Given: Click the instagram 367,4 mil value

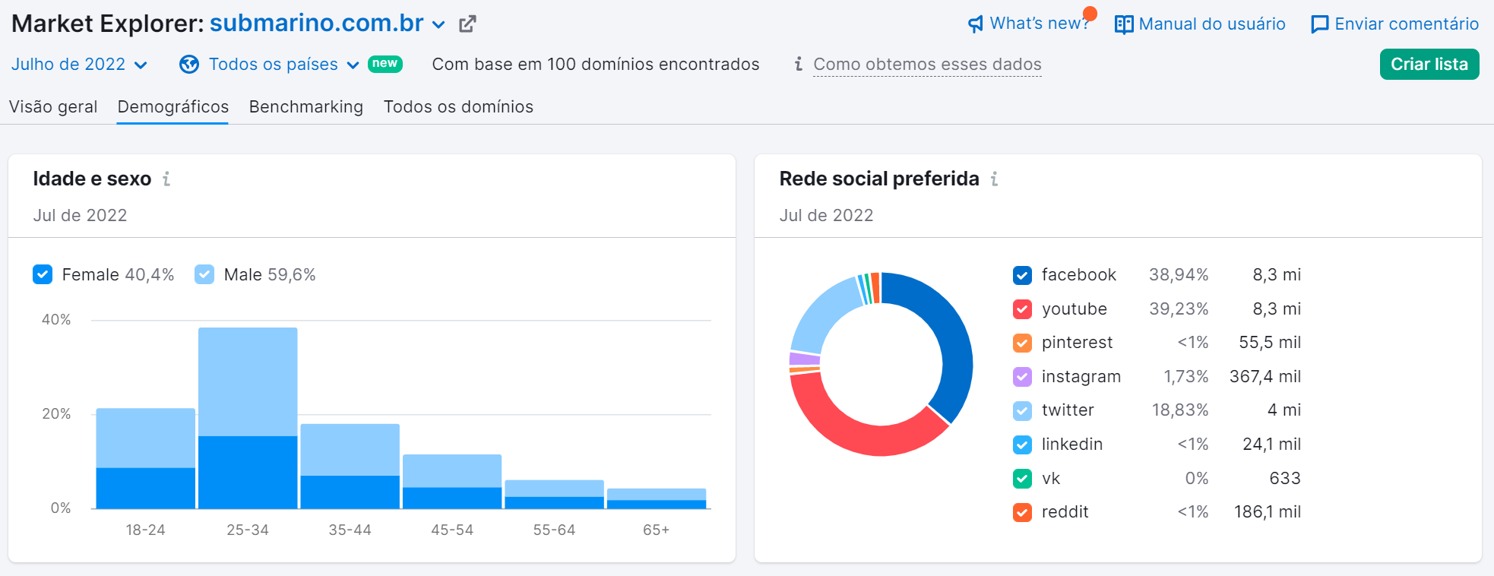Looking at the screenshot, I should 1265,377.
